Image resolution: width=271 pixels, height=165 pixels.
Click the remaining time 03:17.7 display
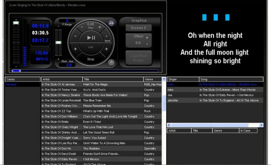pos(40,40)
